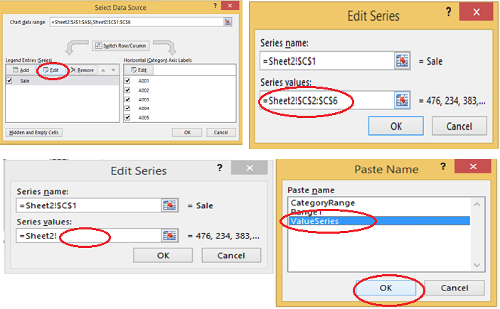Select CategoryRange in the Paste name list
The image size is (500, 309).
(323, 203)
